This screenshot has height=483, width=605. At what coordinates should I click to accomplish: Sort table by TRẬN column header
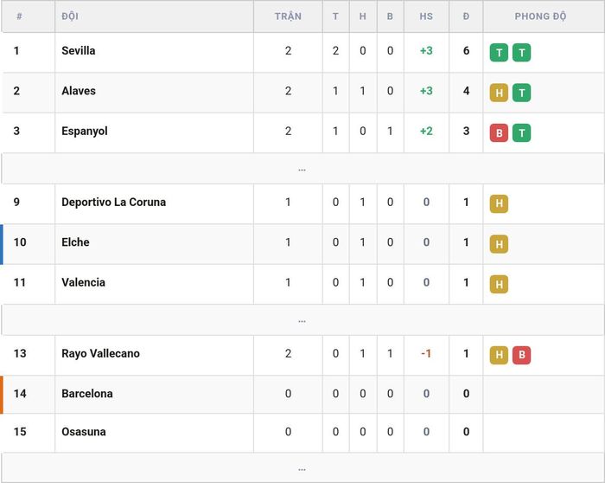point(288,16)
